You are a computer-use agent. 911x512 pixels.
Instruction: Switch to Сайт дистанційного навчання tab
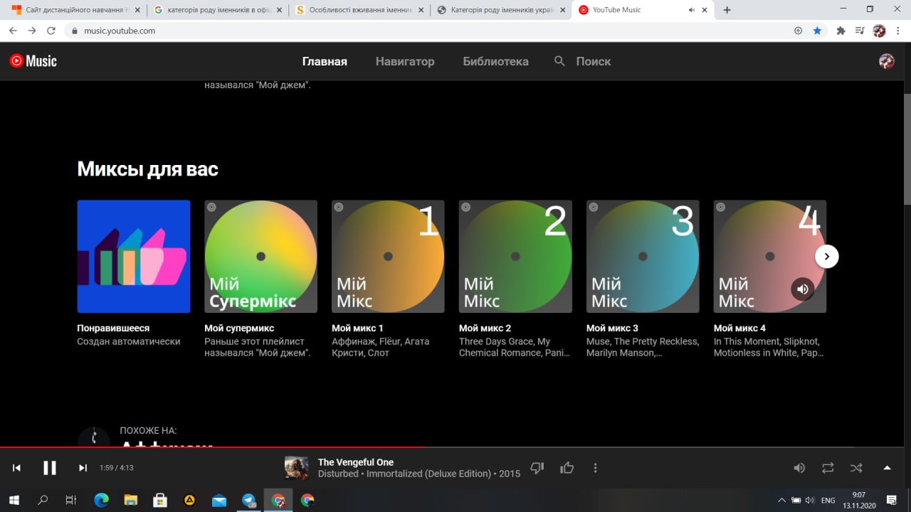[x=74, y=10]
